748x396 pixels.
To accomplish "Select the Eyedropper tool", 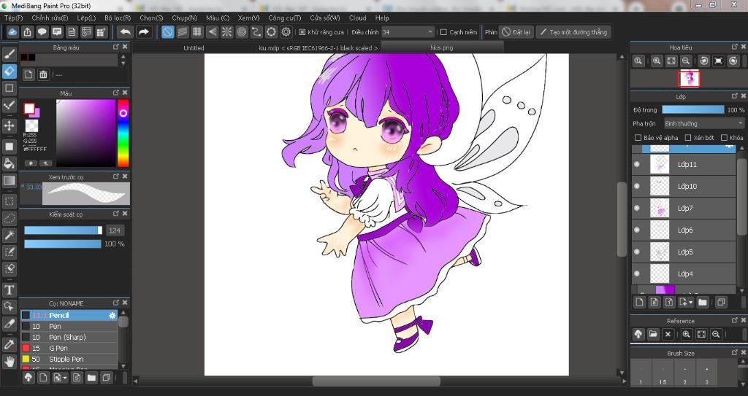I will (x=9, y=344).
